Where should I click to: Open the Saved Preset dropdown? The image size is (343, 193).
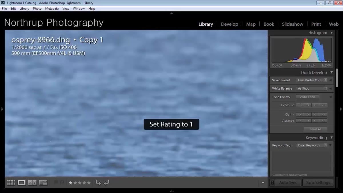pos(311,80)
